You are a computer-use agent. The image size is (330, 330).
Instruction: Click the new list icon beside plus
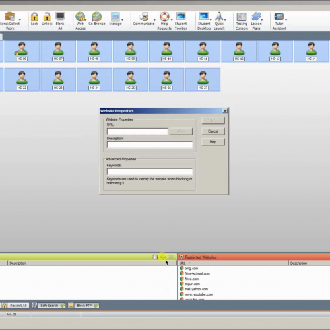click(x=155, y=257)
